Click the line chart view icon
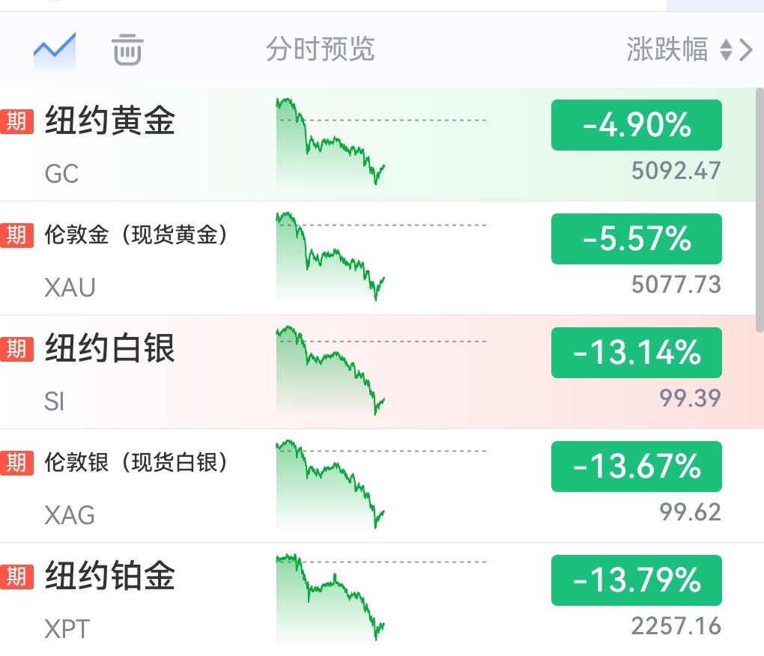The height and width of the screenshot is (656, 764). pyautogui.click(x=54, y=49)
